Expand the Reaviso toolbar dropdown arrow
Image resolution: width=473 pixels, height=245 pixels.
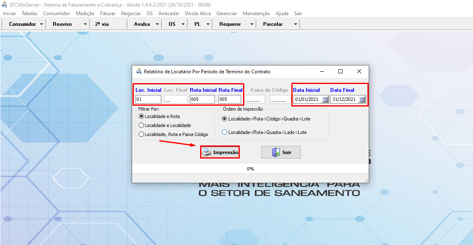click(x=85, y=24)
